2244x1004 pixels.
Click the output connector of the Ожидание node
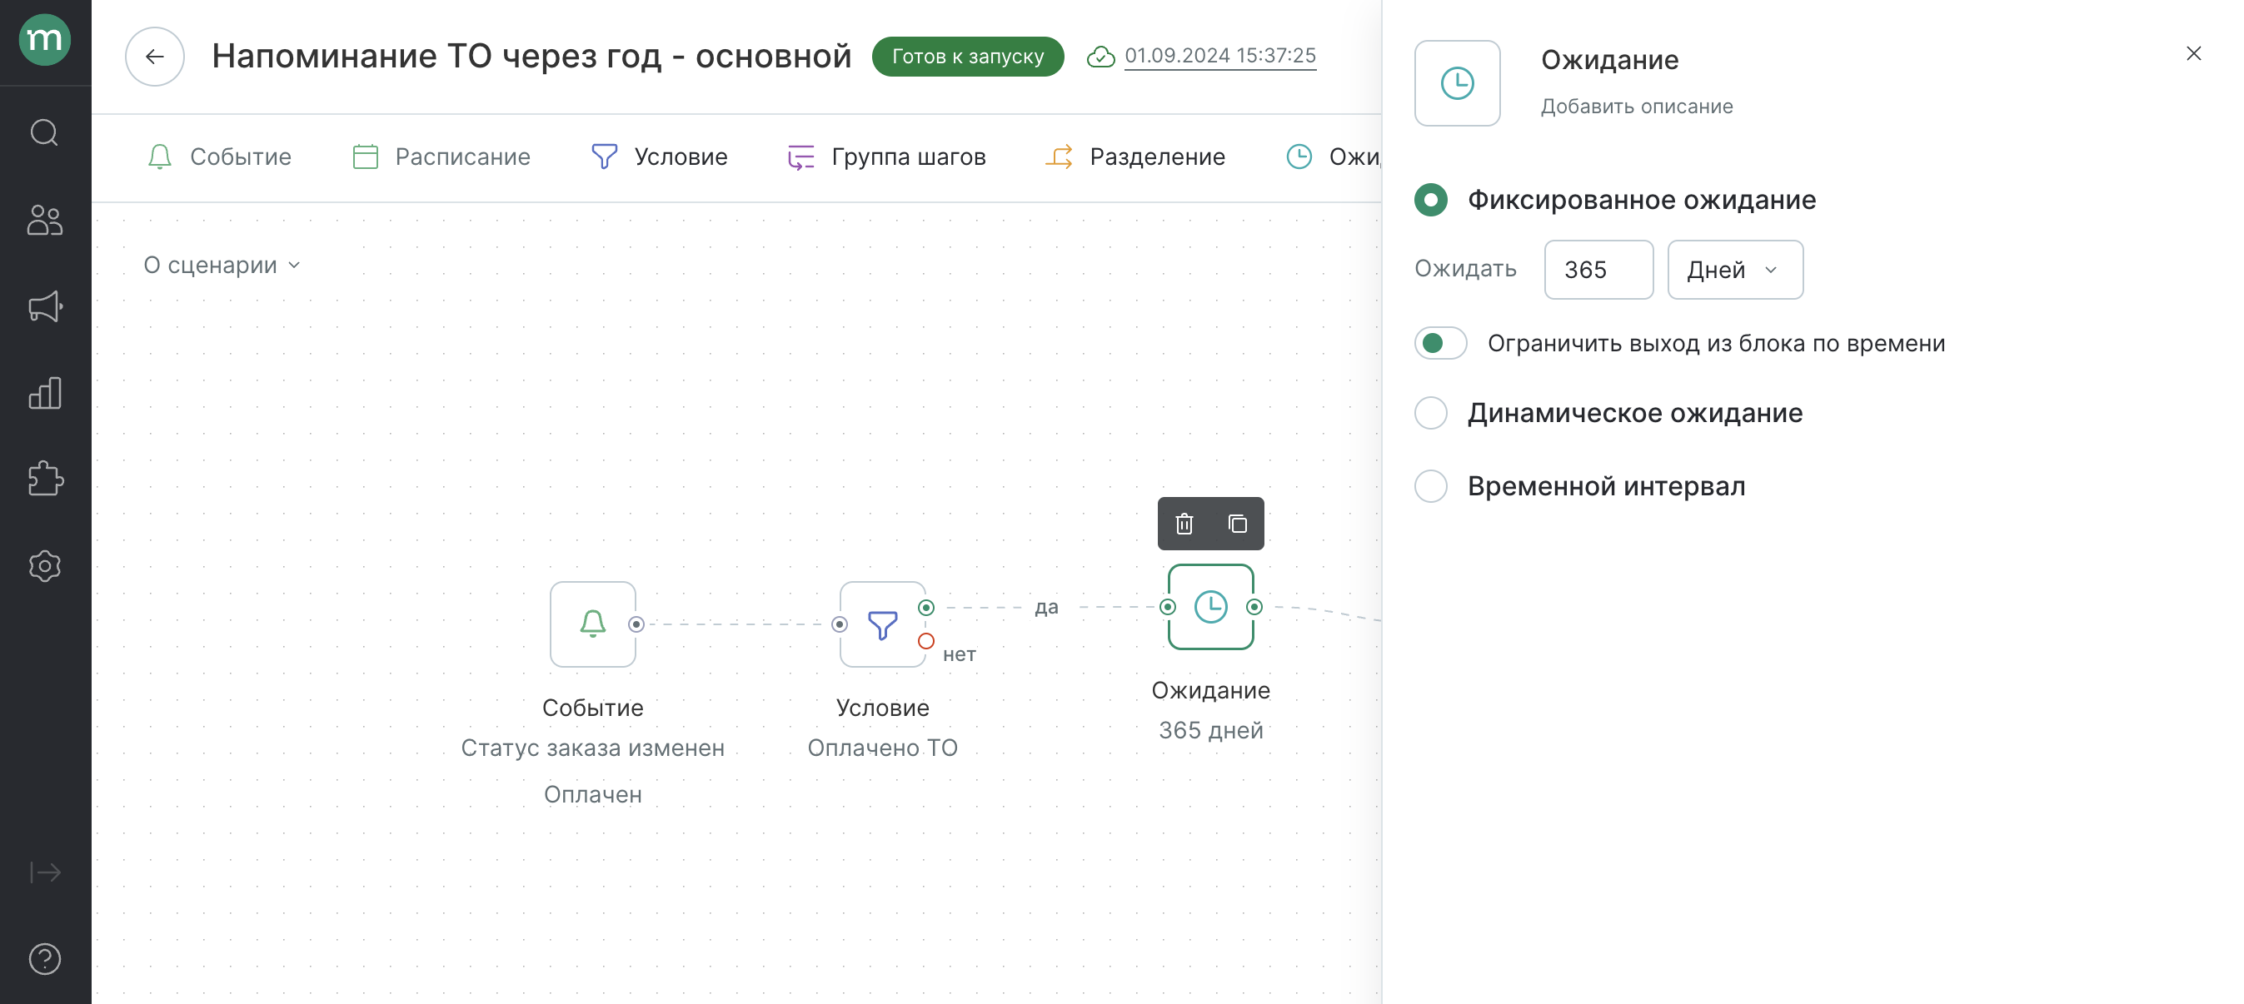1254,607
